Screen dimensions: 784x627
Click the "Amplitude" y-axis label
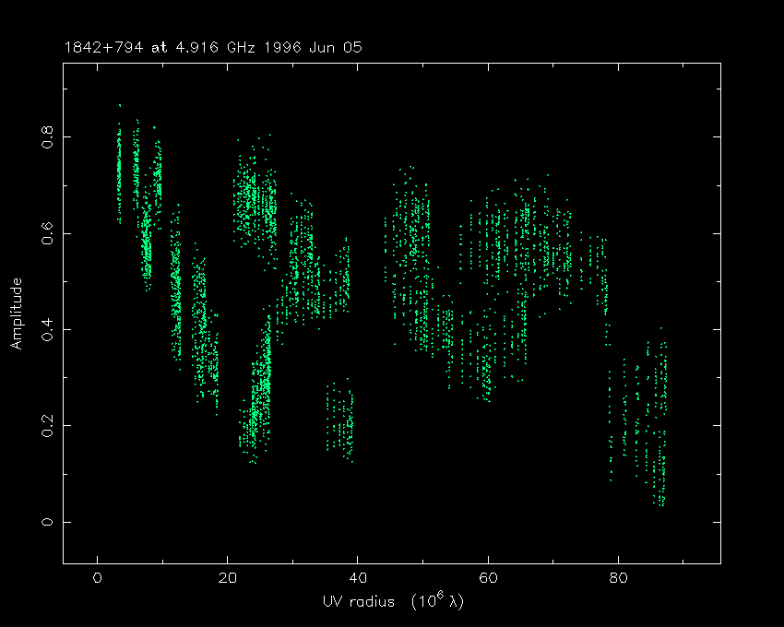pos(16,313)
